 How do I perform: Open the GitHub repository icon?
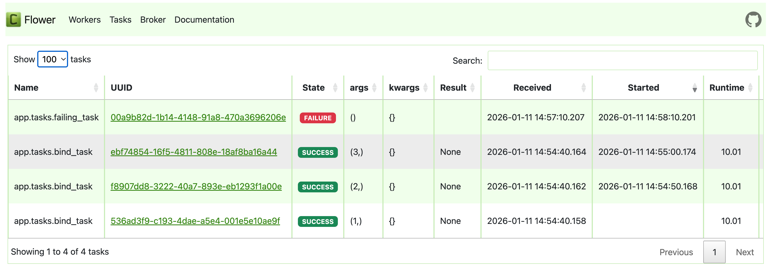pyautogui.click(x=753, y=20)
